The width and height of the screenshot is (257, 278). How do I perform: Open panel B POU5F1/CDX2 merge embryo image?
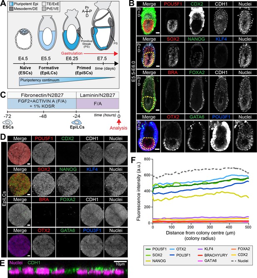tap(148, 21)
